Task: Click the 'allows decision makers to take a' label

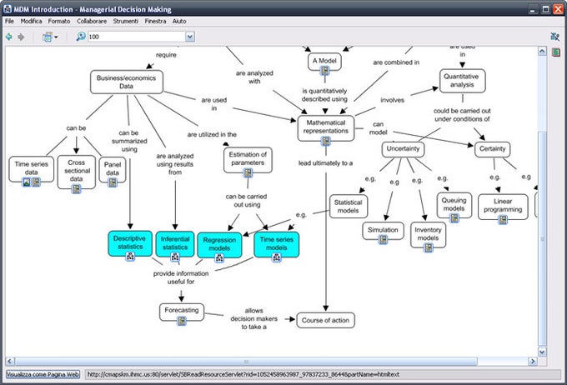Action: pyautogui.click(x=253, y=318)
